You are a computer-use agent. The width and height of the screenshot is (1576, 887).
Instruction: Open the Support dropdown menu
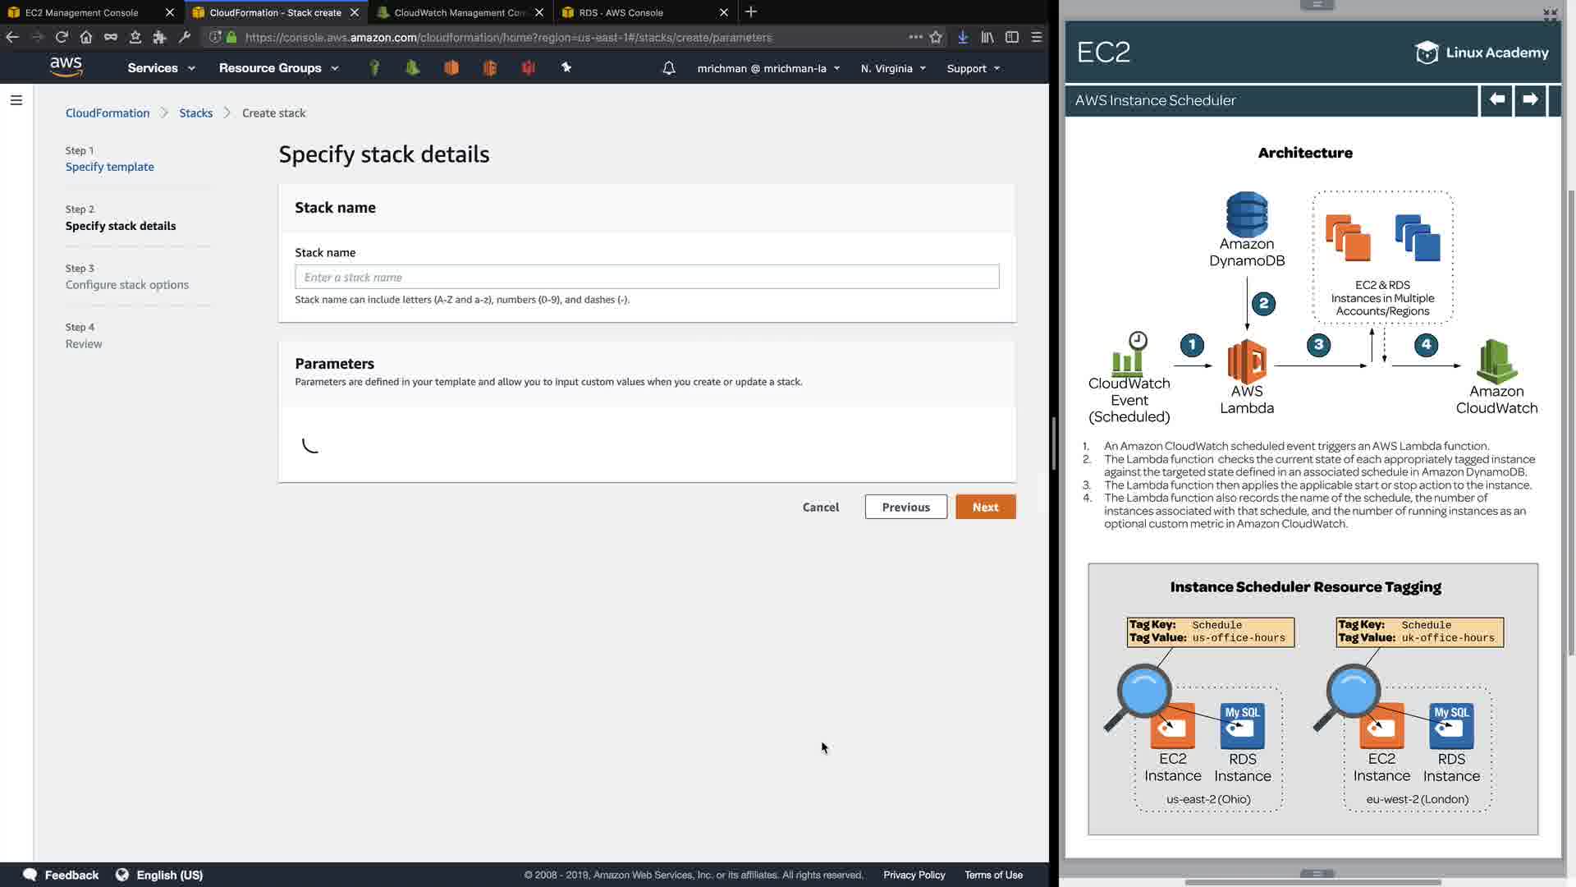[973, 68]
